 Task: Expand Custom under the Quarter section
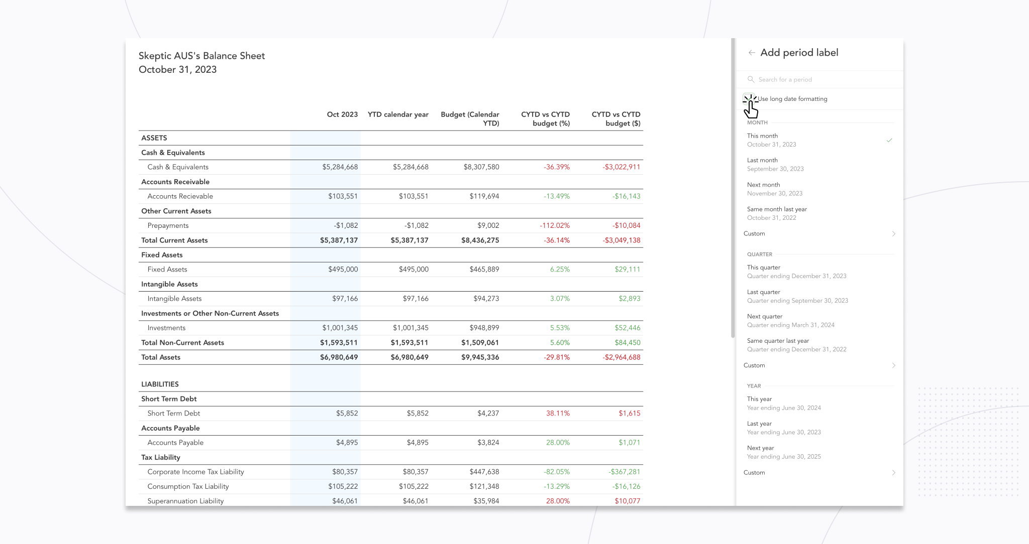pyautogui.click(x=819, y=365)
